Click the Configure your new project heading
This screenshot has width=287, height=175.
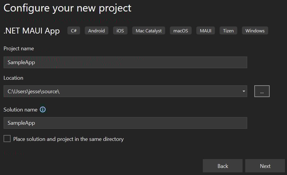coord(67,9)
